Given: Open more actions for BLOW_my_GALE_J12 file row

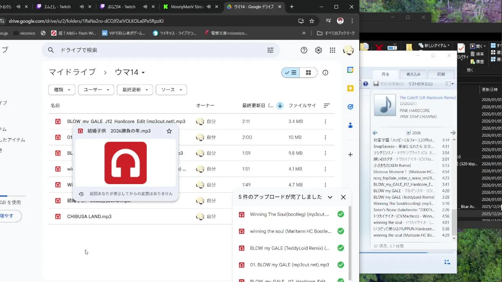Looking at the screenshot, I should pos(325,121).
